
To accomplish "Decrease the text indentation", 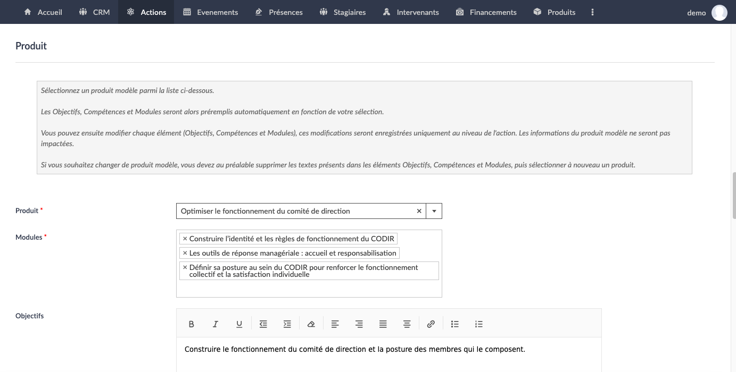I will (263, 324).
